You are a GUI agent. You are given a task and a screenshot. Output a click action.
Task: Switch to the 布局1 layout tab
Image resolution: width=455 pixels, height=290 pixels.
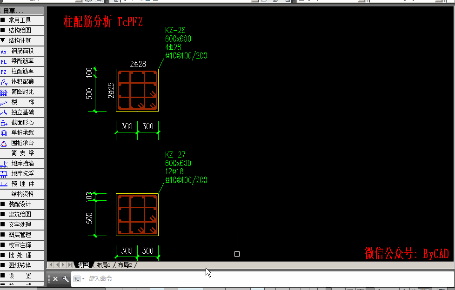click(103, 265)
